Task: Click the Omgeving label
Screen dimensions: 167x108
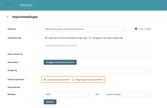Action: pos(12,70)
